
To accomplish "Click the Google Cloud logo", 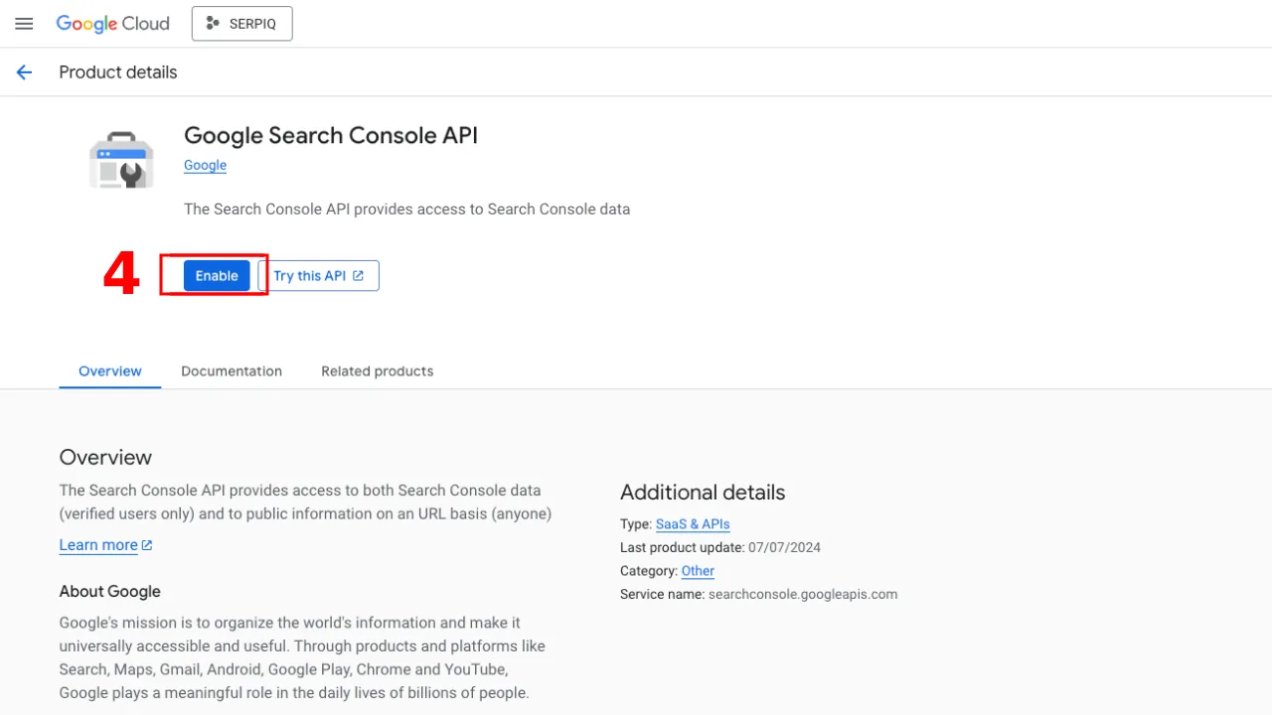I will (x=112, y=24).
